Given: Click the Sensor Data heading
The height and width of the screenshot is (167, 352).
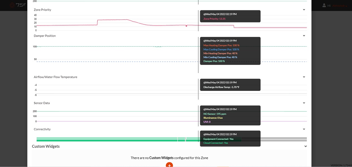Looking at the screenshot, I should [x=42, y=103].
